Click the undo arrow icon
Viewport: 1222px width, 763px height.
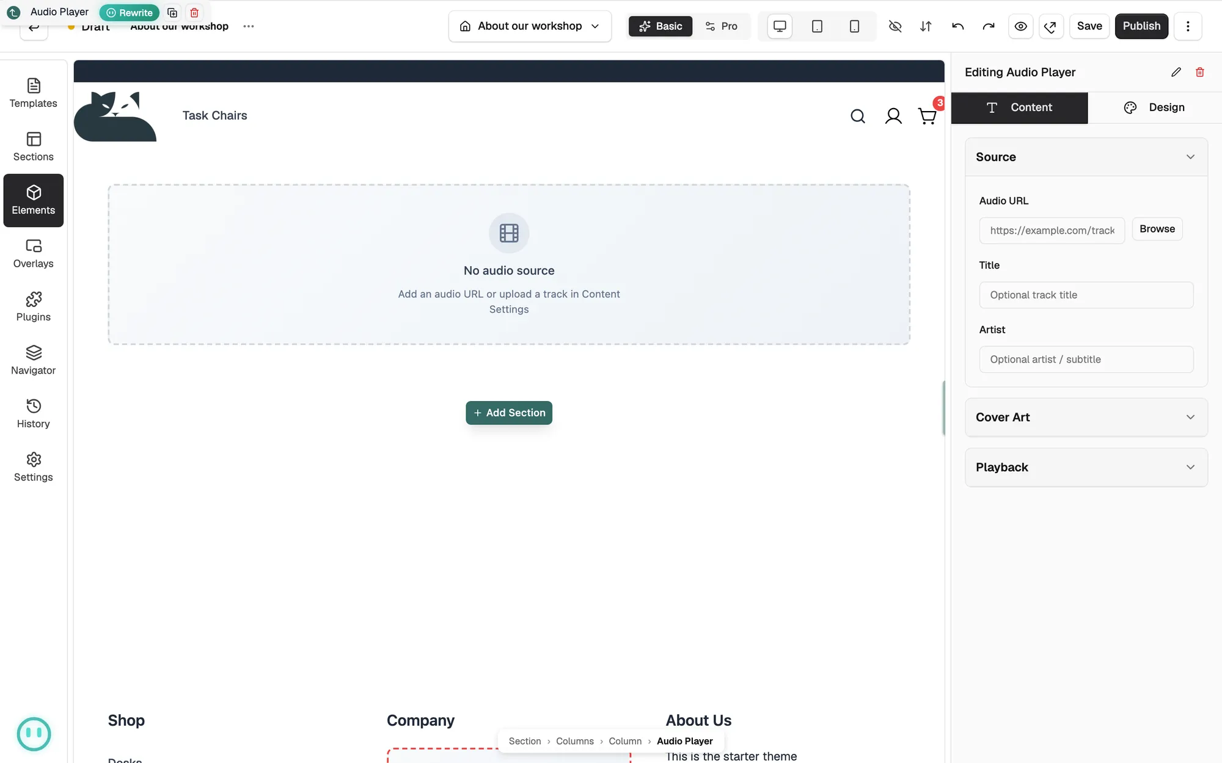click(957, 26)
